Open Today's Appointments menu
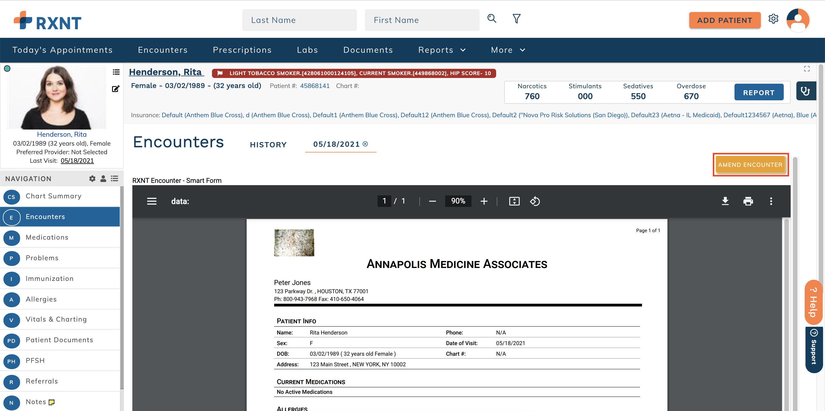 point(62,50)
